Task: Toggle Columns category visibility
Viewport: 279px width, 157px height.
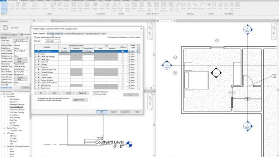Action: pos(39,67)
